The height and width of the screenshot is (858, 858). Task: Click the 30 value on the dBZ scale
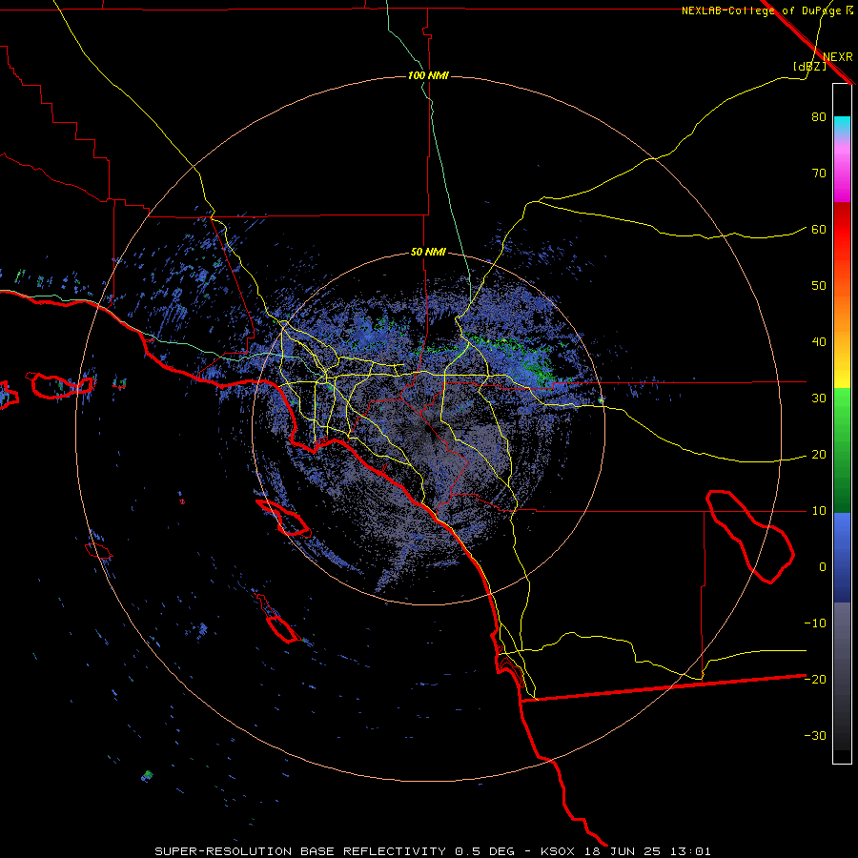click(x=819, y=398)
